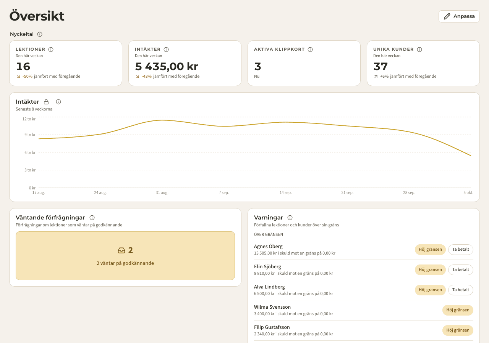Show the info for the Varningar panel

[290, 218]
